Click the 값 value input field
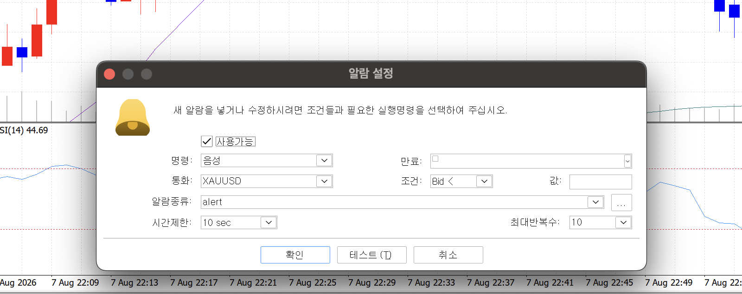Screen dimensions: 742x294 (x=601, y=181)
